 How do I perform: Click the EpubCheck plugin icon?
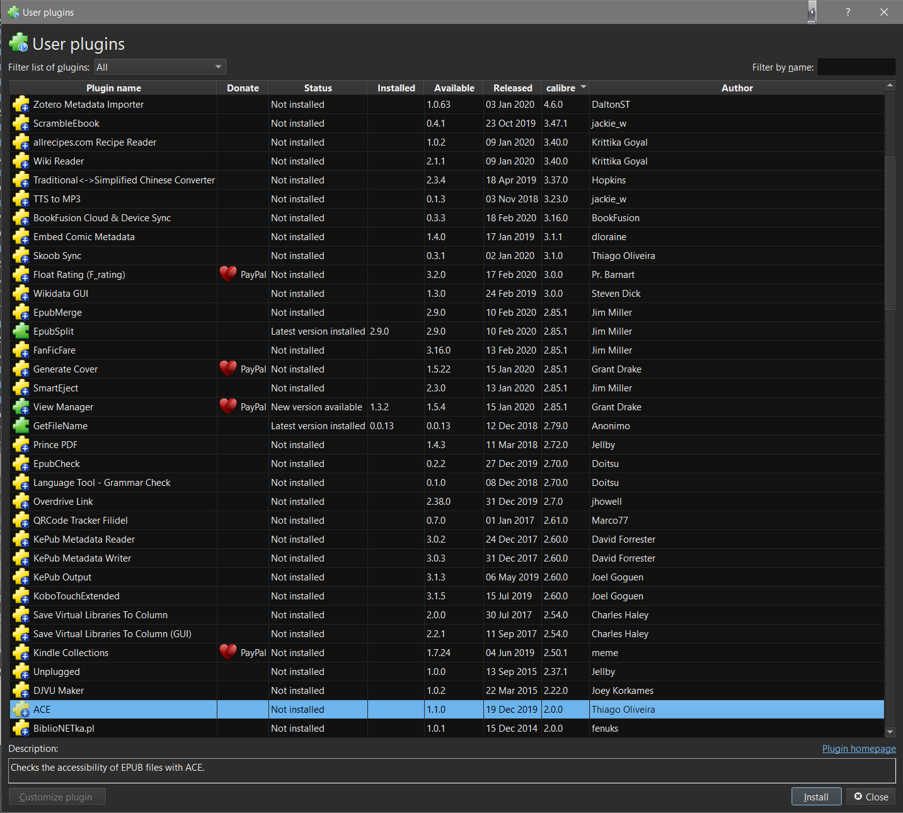[x=21, y=464]
